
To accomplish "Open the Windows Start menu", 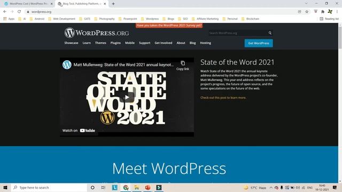I will [5, 187].
